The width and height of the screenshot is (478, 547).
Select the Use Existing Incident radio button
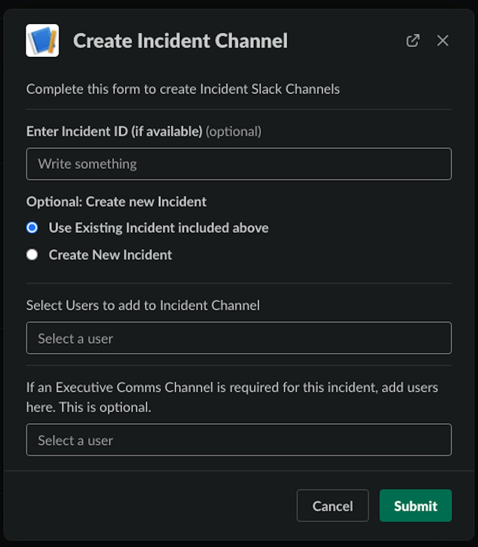click(32, 228)
